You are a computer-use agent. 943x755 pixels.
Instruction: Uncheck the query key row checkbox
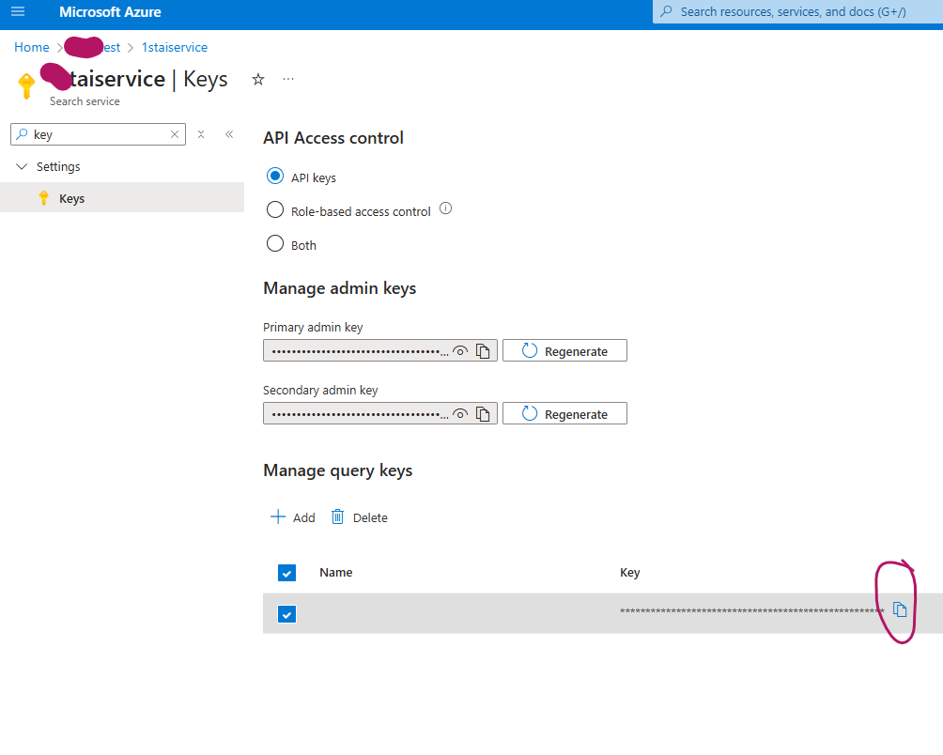(x=286, y=614)
